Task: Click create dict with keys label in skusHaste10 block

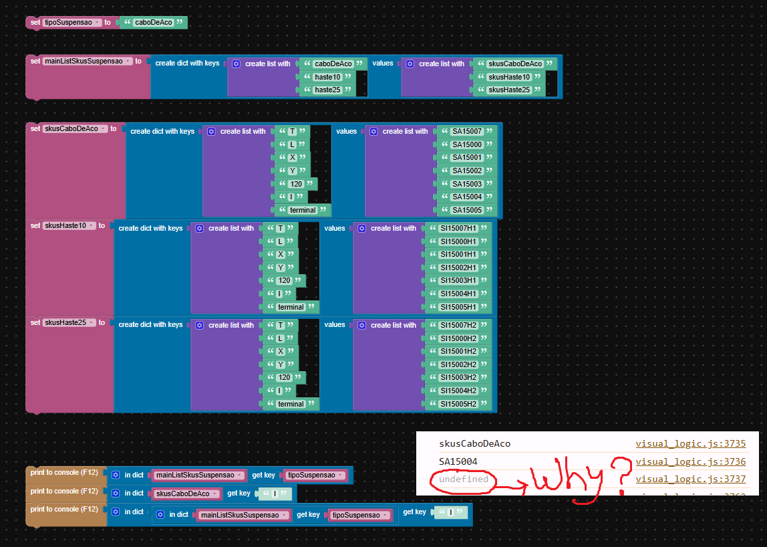Action: click(x=151, y=228)
